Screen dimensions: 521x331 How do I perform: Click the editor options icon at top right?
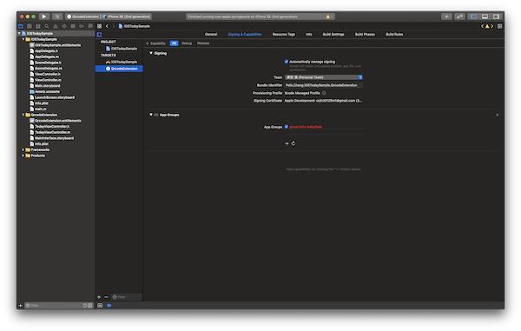click(499, 26)
